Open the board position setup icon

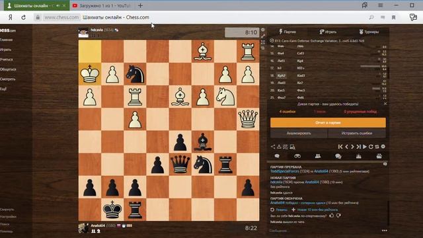[x=286, y=147]
